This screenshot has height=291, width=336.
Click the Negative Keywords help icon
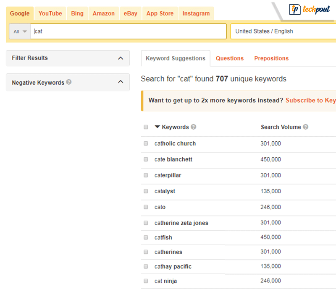[x=69, y=82]
